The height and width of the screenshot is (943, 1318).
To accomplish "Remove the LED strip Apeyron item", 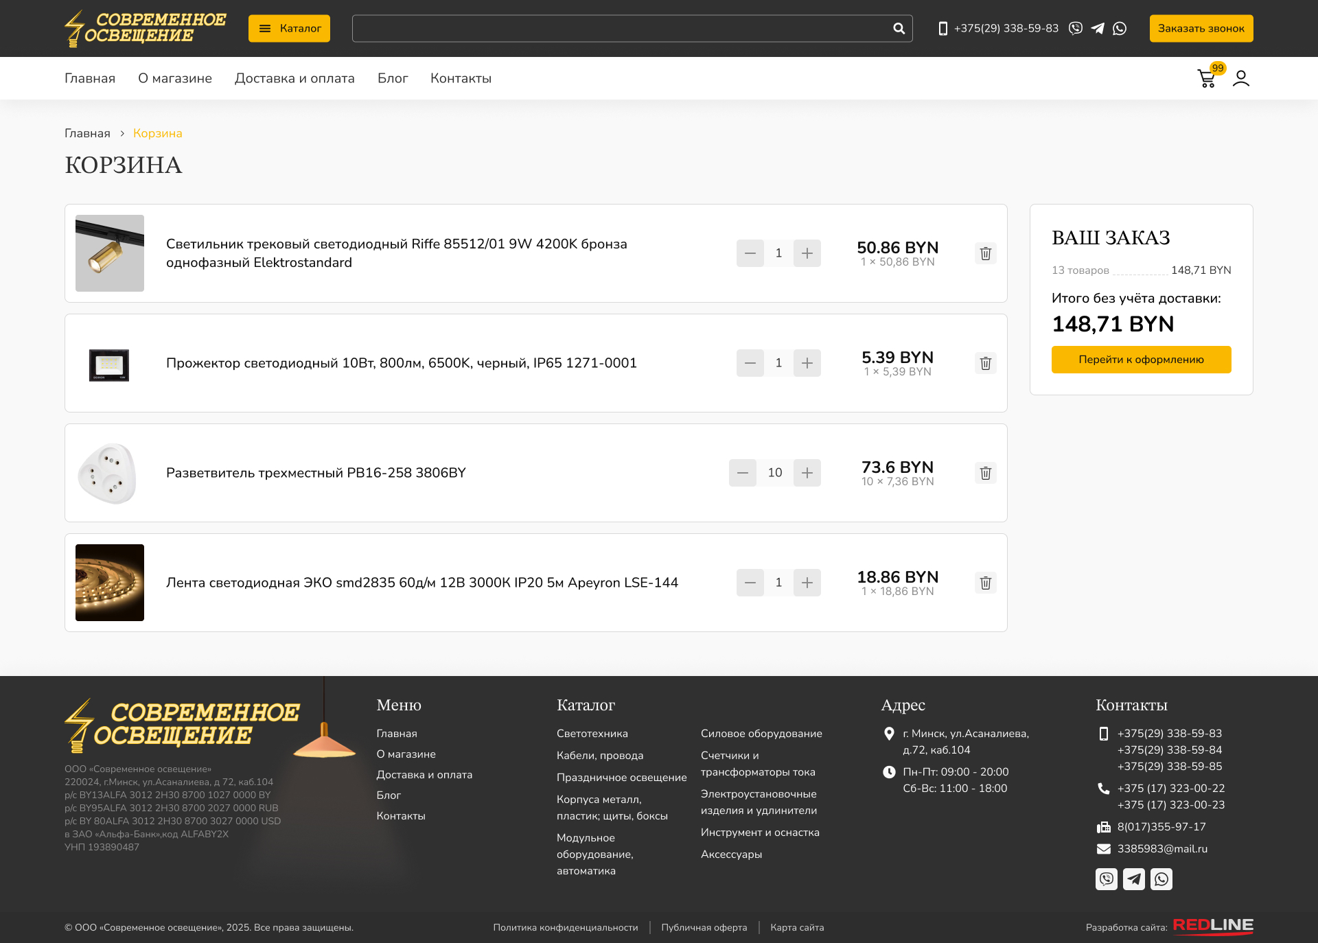I will tap(985, 583).
